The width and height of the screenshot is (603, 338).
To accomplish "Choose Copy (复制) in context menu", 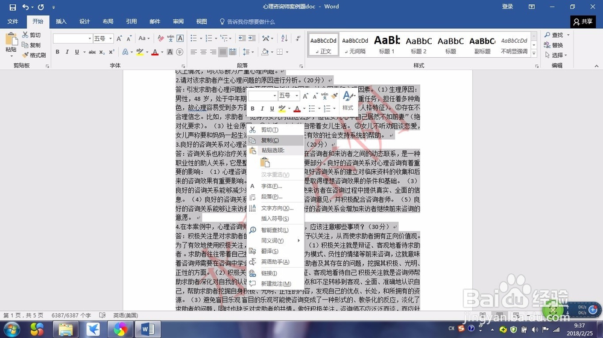I will click(x=276, y=140).
